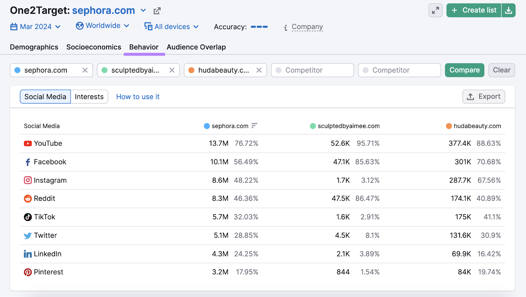Click the green download list icon
Viewport: 526px width, 297px height.
click(x=509, y=10)
